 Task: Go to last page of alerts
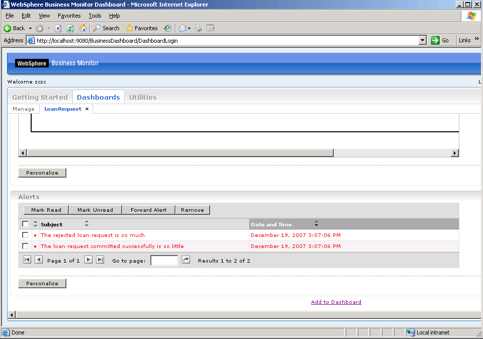point(100,260)
